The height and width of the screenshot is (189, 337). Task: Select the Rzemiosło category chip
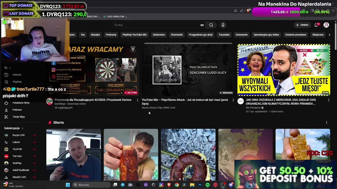pos(177,35)
